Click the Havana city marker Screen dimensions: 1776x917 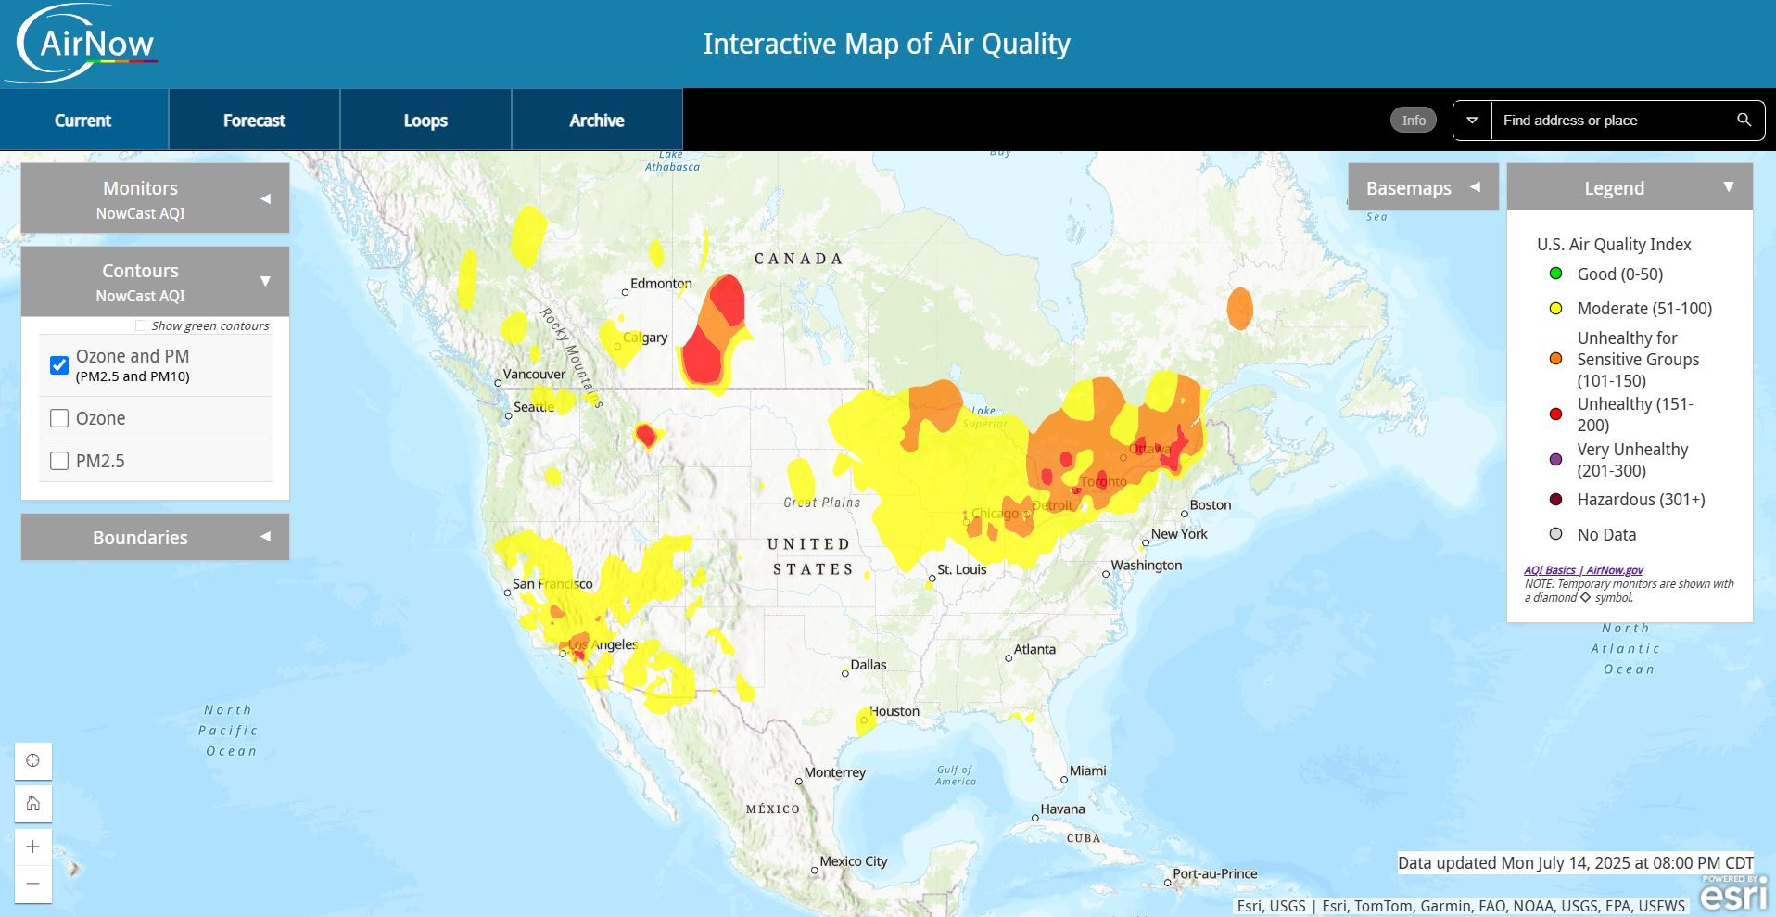[x=1035, y=818]
